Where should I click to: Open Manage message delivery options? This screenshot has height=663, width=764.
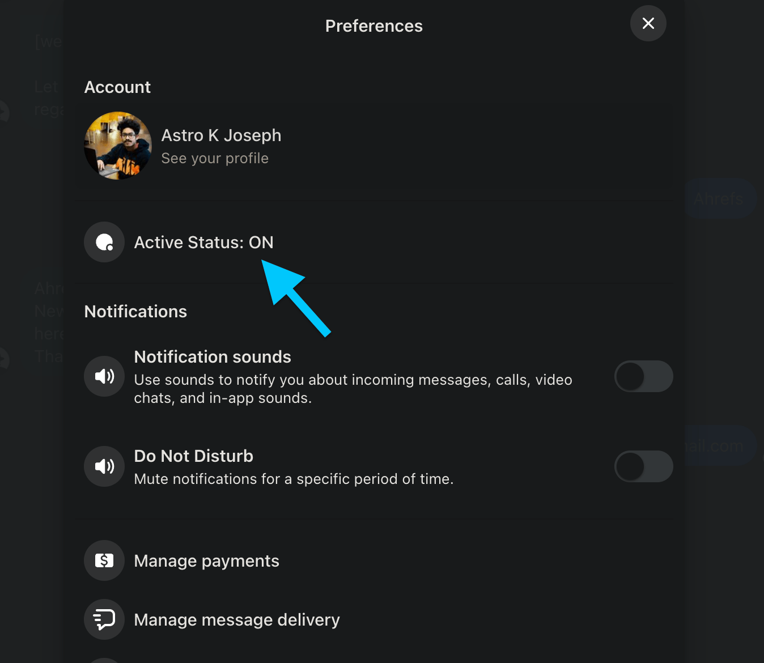(x=236, y=619)
